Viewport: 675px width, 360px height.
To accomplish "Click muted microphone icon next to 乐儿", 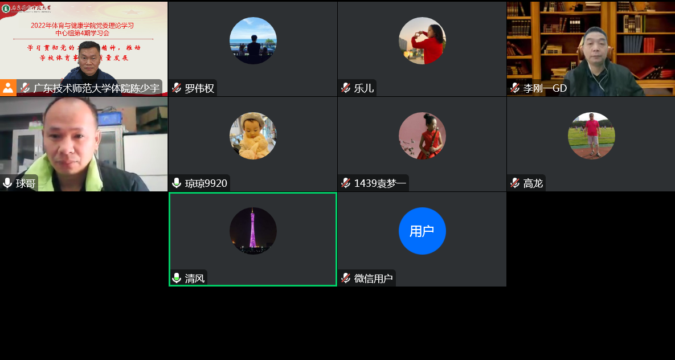I will (x=346, y=88).
